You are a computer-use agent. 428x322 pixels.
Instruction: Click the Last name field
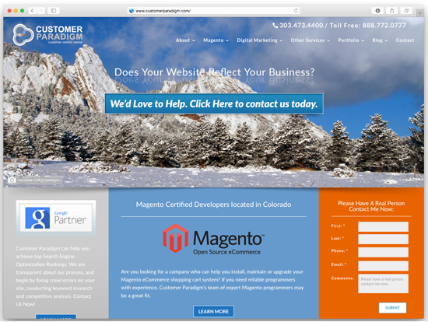pos(383,239)
